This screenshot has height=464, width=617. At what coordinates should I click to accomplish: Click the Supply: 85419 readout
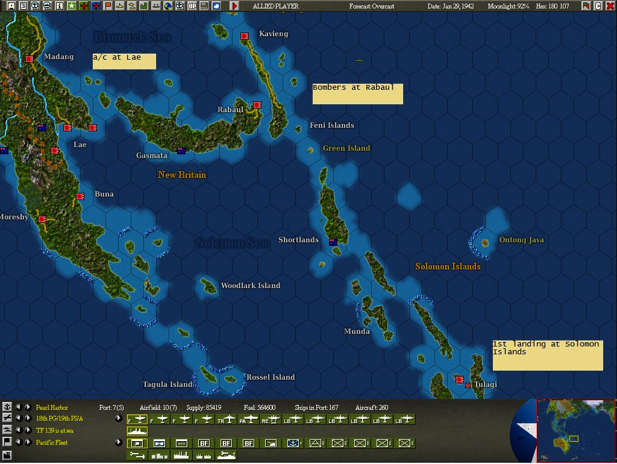click(x=204, y=407)
